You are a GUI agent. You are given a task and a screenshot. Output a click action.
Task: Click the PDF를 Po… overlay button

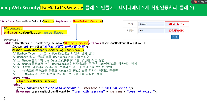coord(199,2)
